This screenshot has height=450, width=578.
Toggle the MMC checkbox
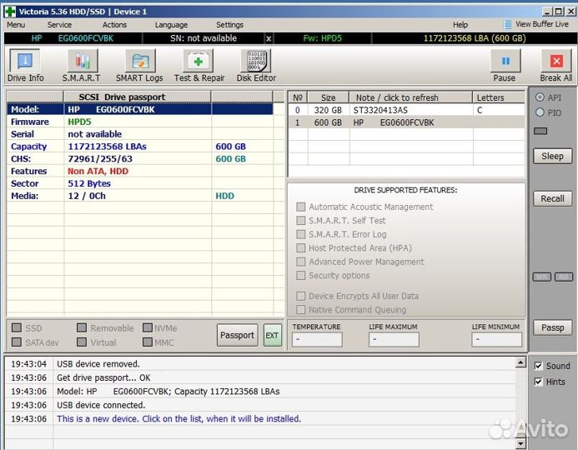[148, 342]
